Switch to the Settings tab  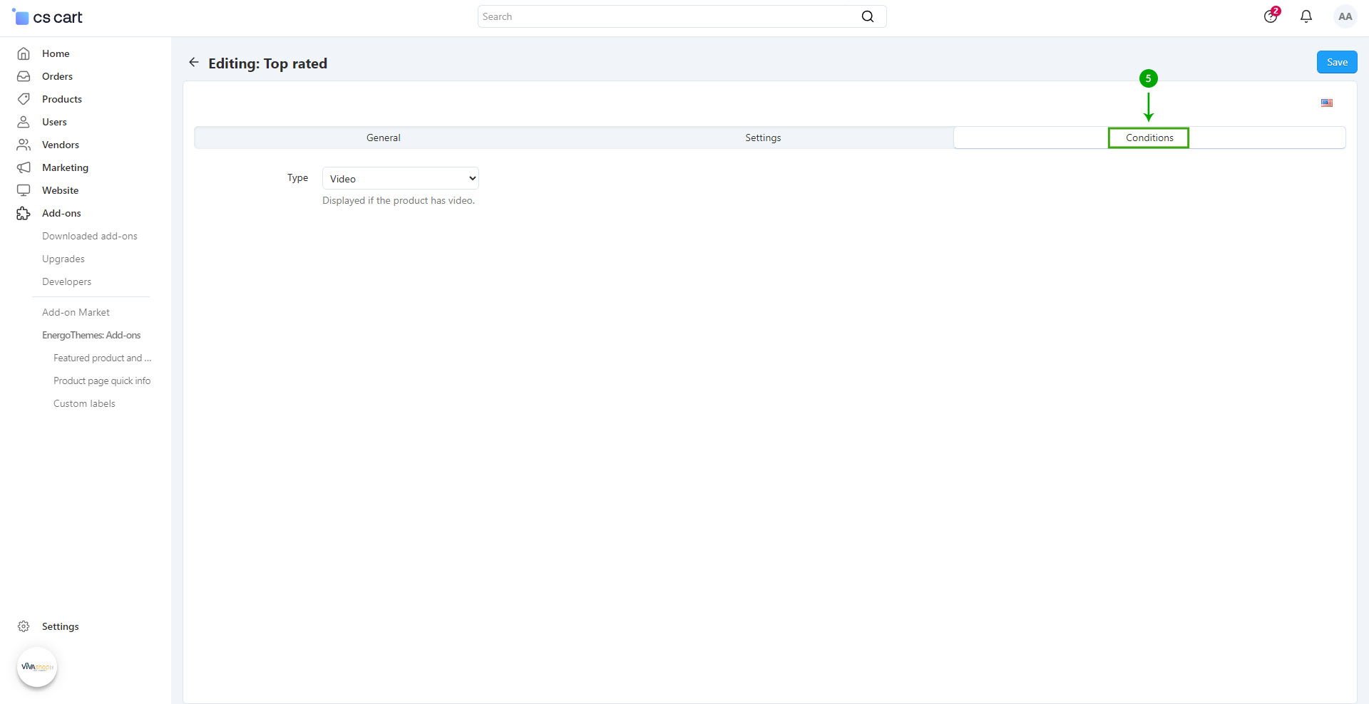coord(763,138)
